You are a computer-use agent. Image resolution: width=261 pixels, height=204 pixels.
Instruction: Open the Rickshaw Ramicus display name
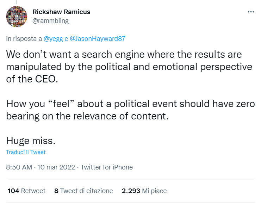(x=61, y=12)
